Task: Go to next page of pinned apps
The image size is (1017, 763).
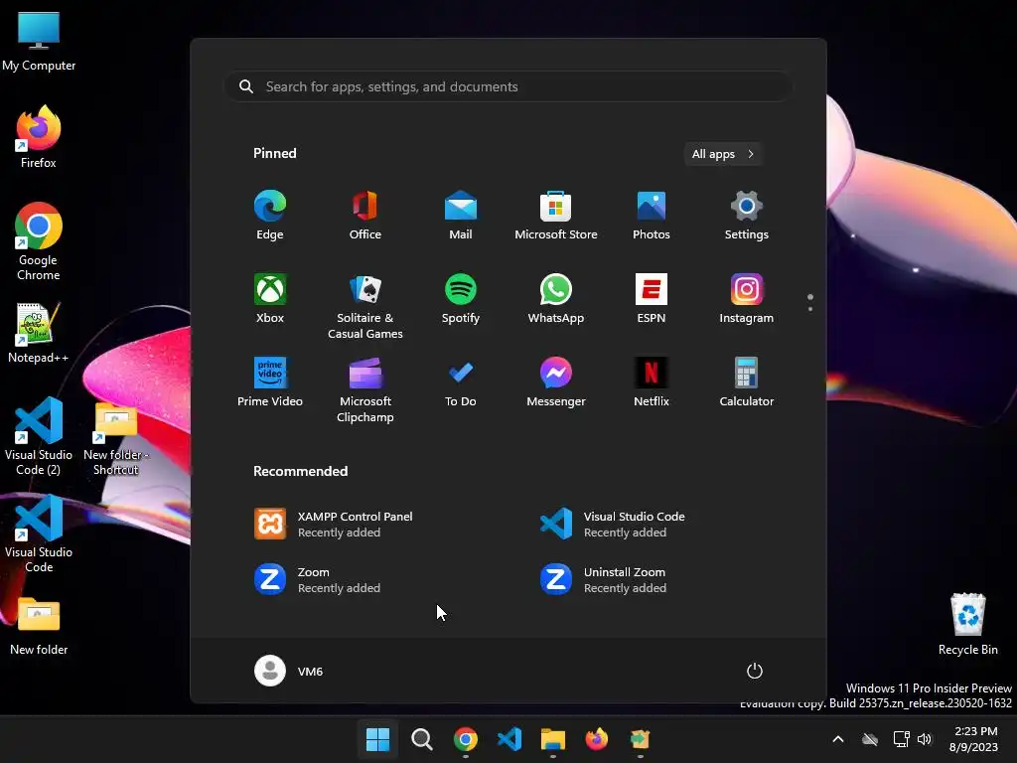Action: click(x=810, y=309)
